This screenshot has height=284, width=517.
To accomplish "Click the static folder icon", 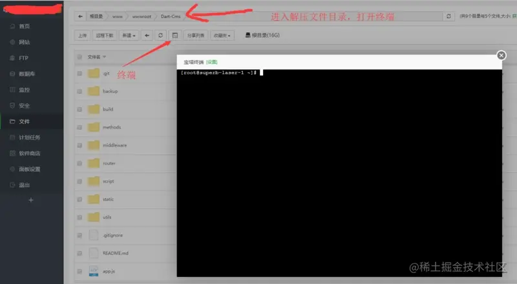I will point(94,199).
